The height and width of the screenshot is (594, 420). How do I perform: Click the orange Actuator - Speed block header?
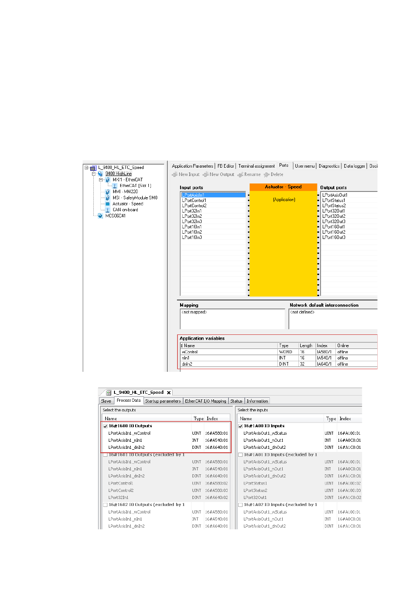tap(284, 187)
